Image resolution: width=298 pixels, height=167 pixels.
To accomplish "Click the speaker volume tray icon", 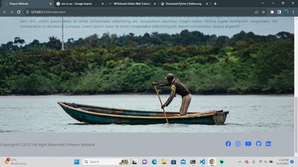I will 265,162.
